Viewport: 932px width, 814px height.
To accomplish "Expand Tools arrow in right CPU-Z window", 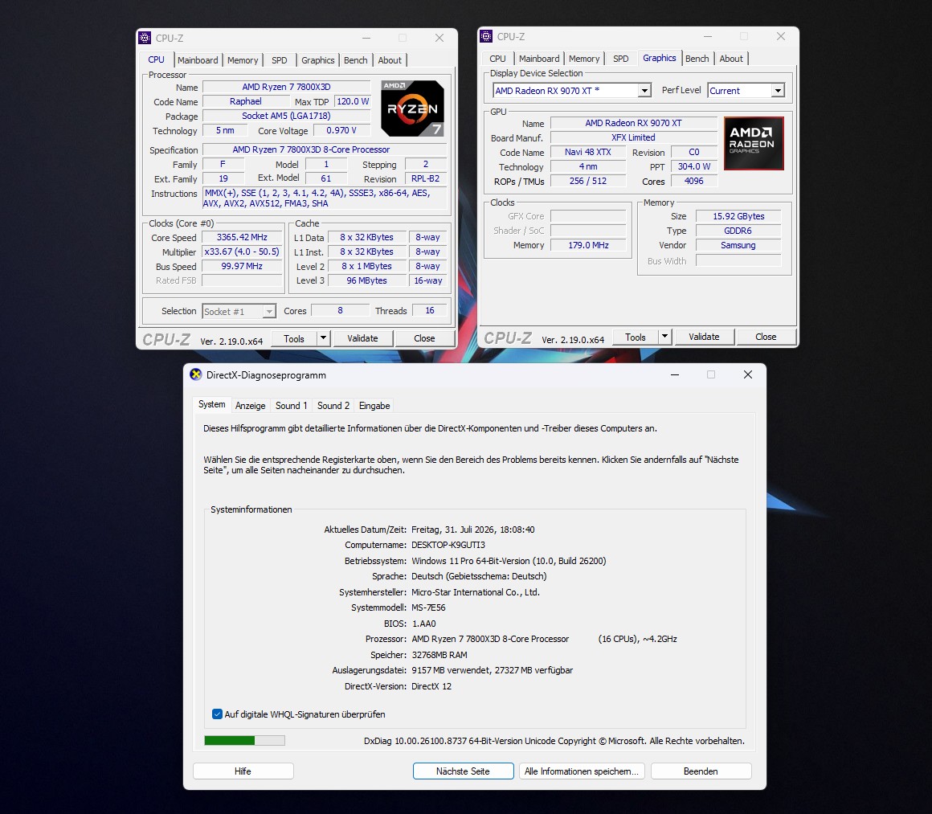I will [664, 337].
